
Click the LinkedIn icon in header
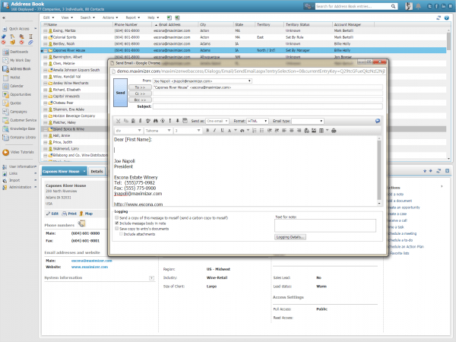[444, 6]
